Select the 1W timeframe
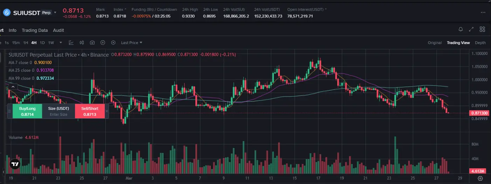Viewport: 491px width, 184px height. pos(51,43)
